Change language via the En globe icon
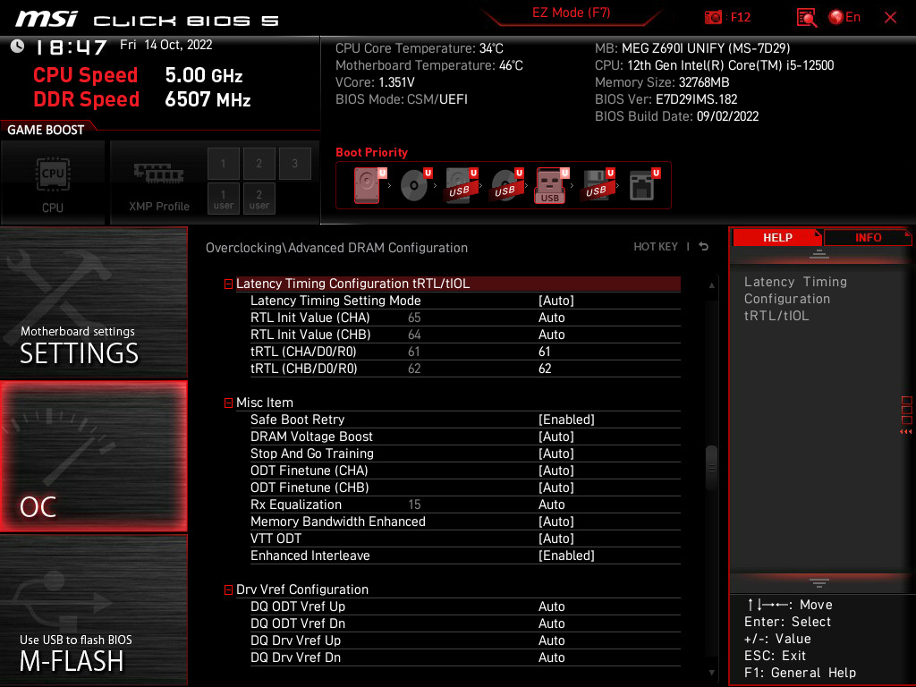The height and width of the screenshot is (687, 916). (x=844, y=18)
